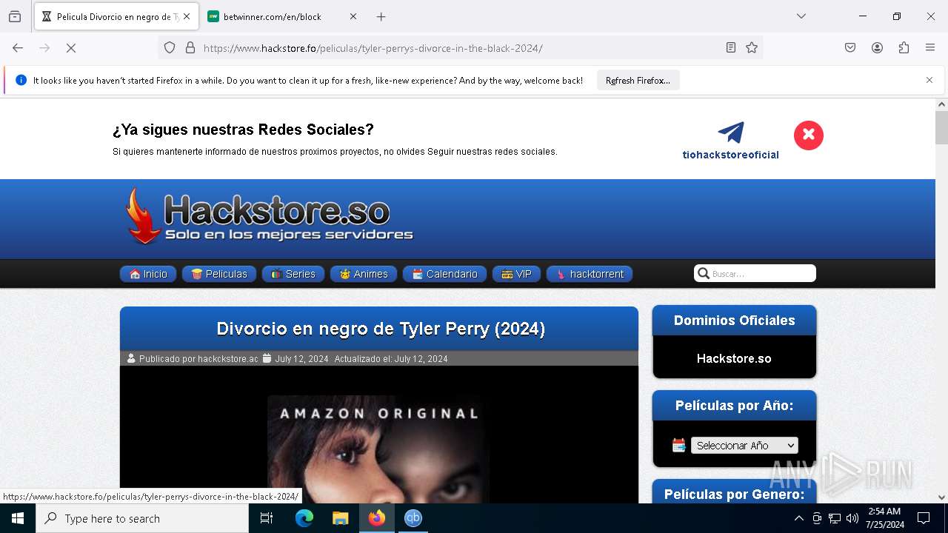The height and width of the screenshot is (533, 948).
Task: Stop the page load via X icon
Action: 71,48
